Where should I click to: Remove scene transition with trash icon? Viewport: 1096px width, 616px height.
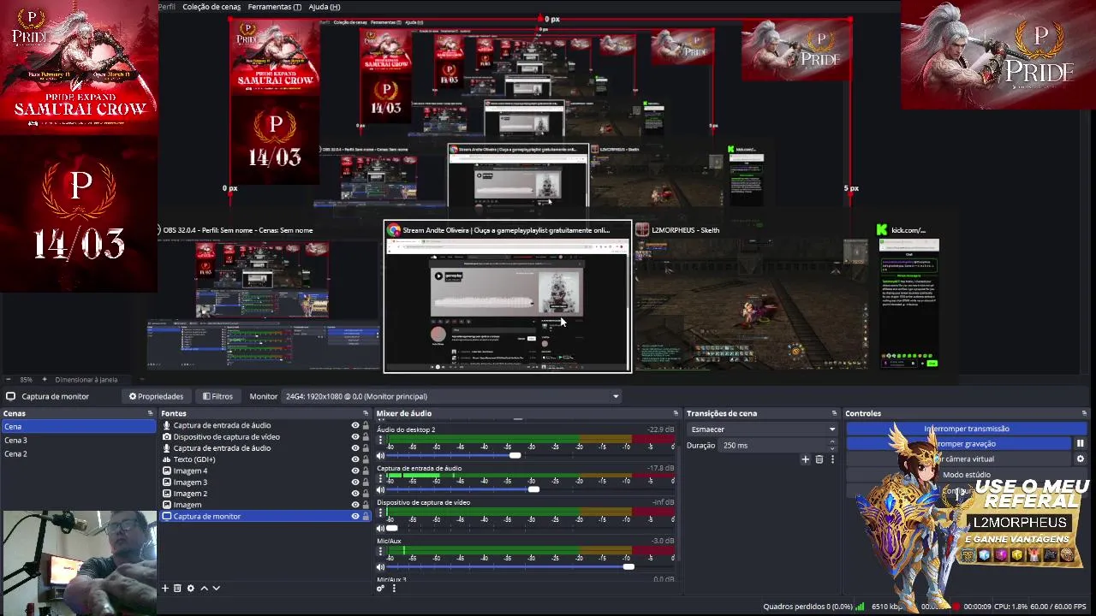[x=819, y=459]
